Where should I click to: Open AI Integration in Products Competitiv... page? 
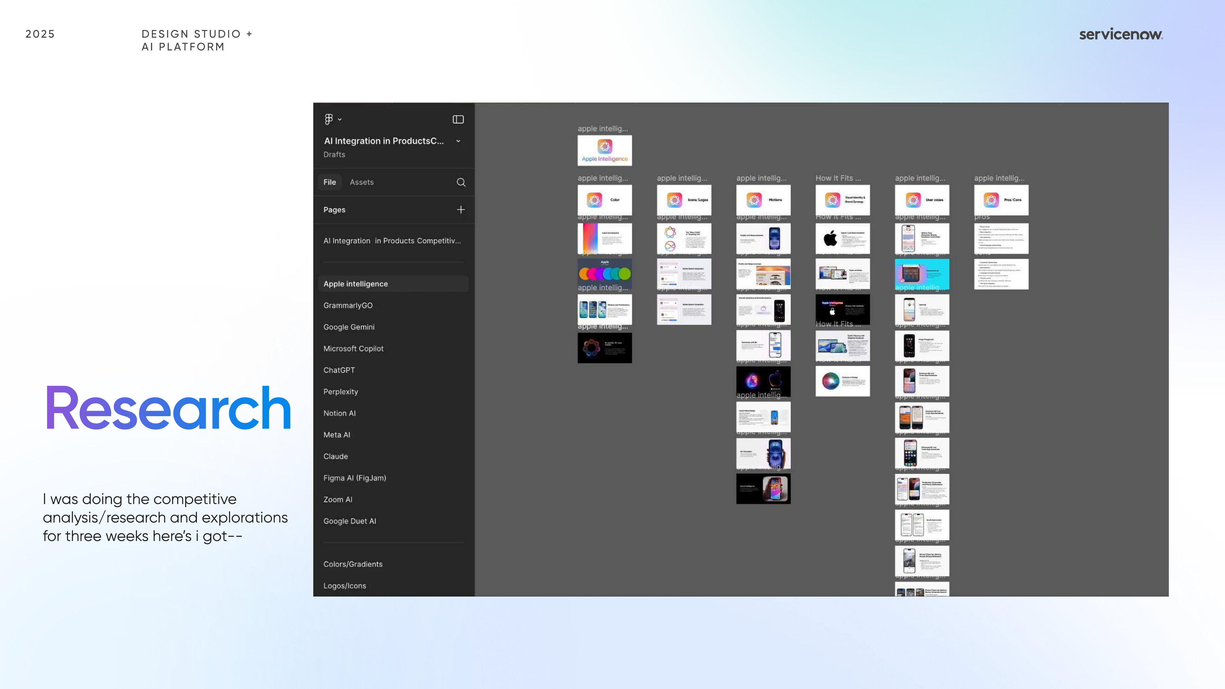392,241
